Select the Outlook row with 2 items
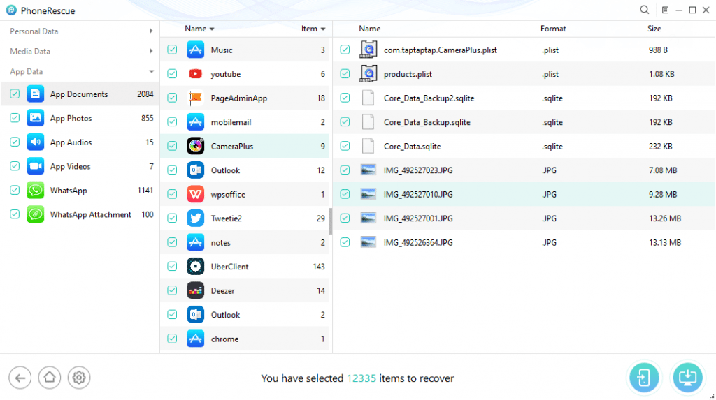Screen dimensions: 716x400 tap(245, 315)
